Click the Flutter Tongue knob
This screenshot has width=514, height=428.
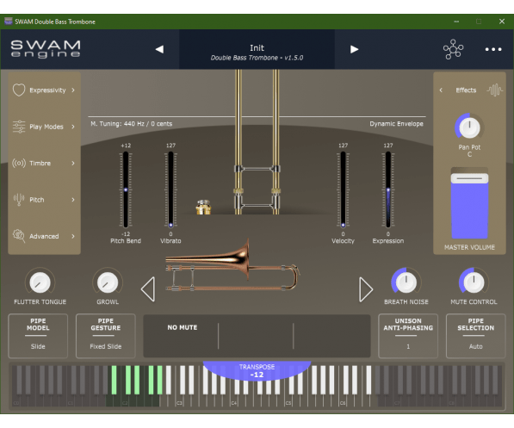pos(40,282)
